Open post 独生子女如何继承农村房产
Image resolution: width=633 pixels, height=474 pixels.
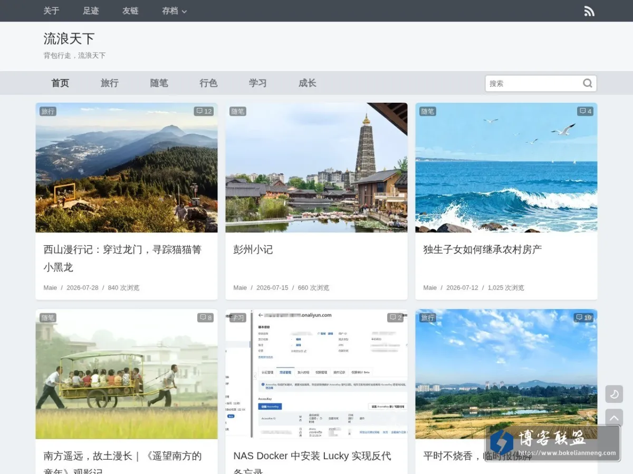483,250
